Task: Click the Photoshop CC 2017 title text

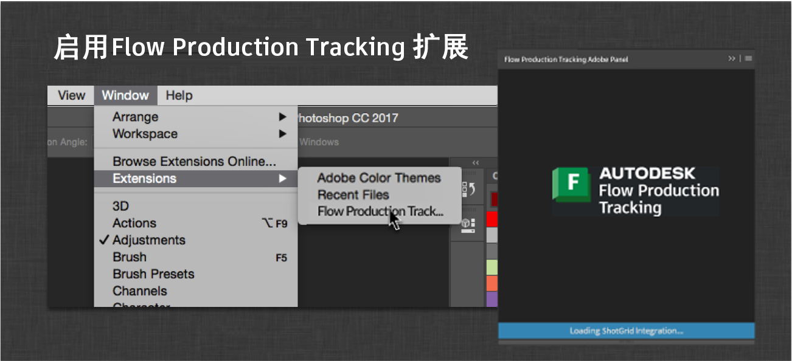Action: [x=347, y=118]
